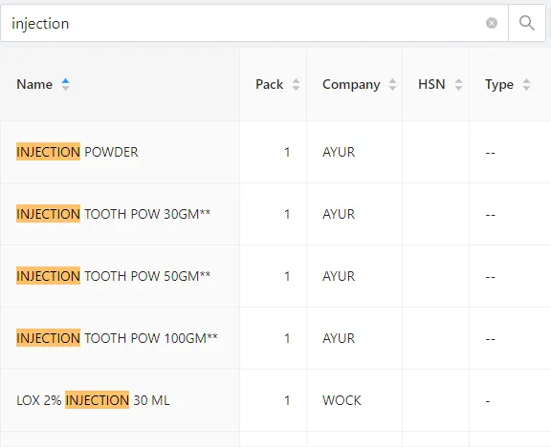Open INJECTION TOOTH POW 100GM** item
Screen dimensions: 551x447
pyautogui.click(x=117, y=338)
